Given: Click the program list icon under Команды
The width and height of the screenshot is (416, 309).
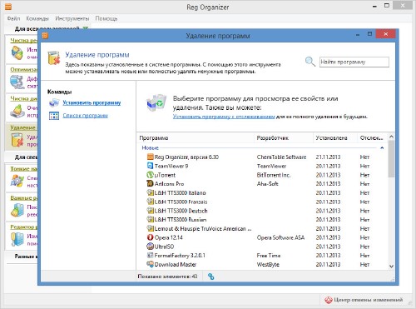Looking at the screenshot, I should (x=54, y=116).
